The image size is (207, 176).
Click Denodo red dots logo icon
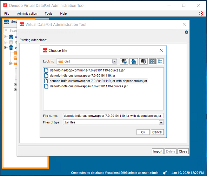pos(201,13)
